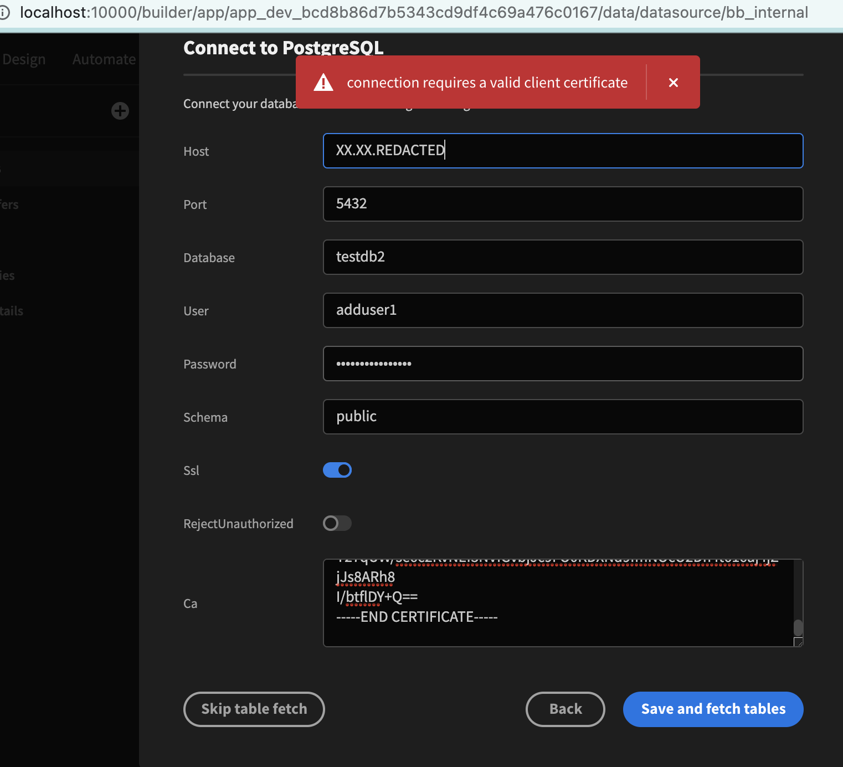Click the Skip table fetch button
Screen dimensions: 843x767
click(x=254, y=709)
